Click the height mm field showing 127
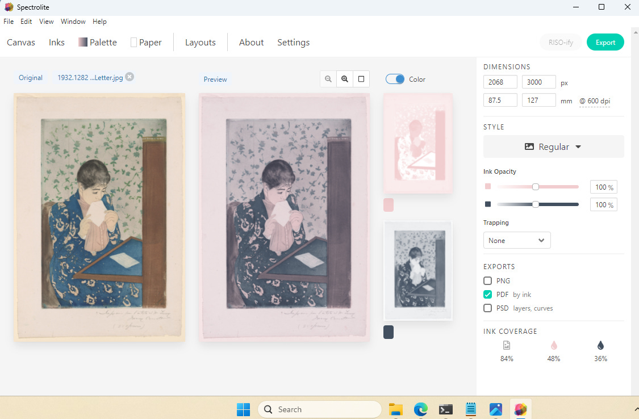This screenshot has height=419, width=639. pyautogui.click(x=539, y=100)
